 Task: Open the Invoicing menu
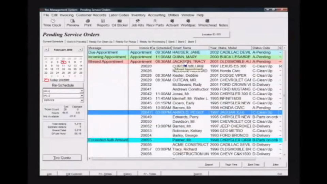66,15
